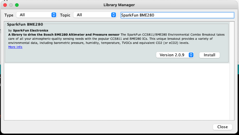The height and width of the screenshot is (135, 239).
Task: Select the SparkFun BME280 library entry title
Action: click(x=25, y=24)
